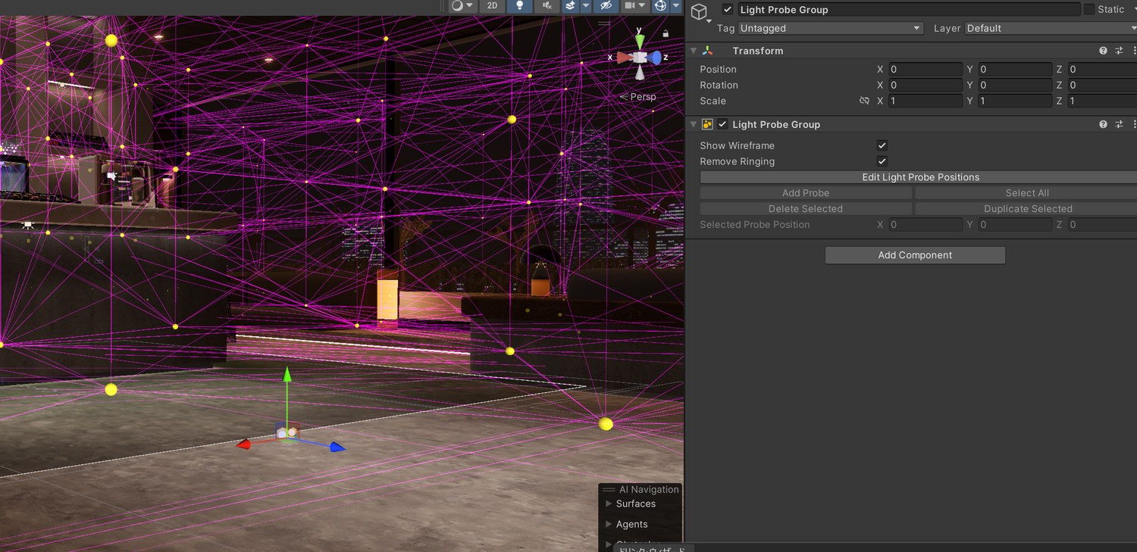The width and height of the screenshot is (1137, 552).
Task: Click the orientation gizmo center cube
Action: coord(641,58)
